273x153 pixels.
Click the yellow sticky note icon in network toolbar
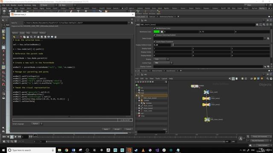pyautogui.click(x=255, y=79)
